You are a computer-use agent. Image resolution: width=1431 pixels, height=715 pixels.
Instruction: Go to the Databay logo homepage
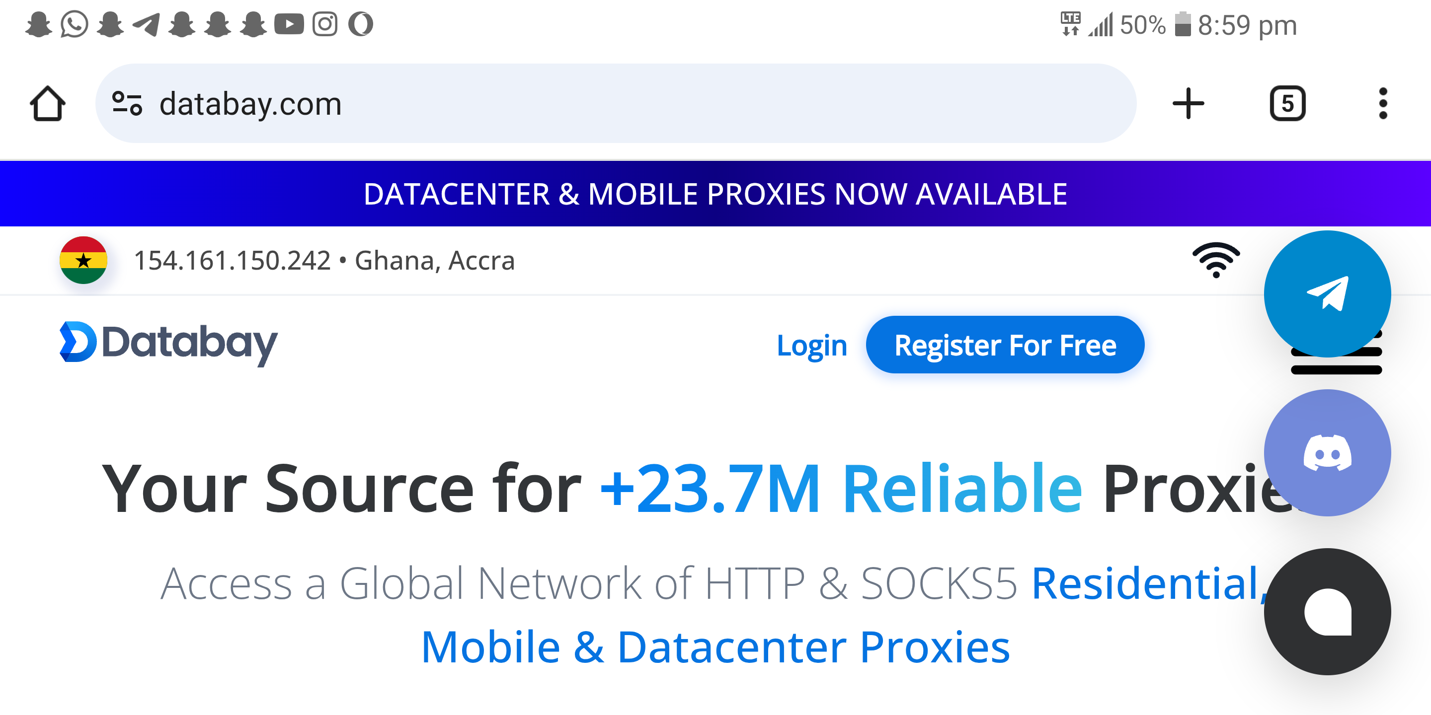168,344
